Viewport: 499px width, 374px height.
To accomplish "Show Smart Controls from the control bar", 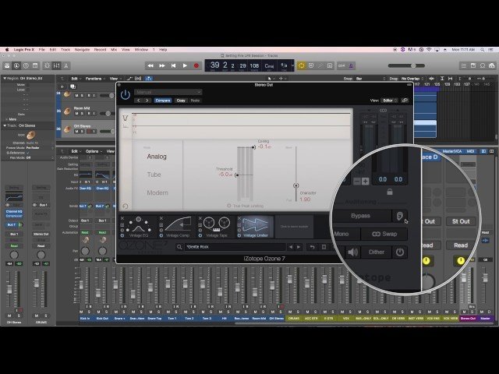I will (47, 65).
